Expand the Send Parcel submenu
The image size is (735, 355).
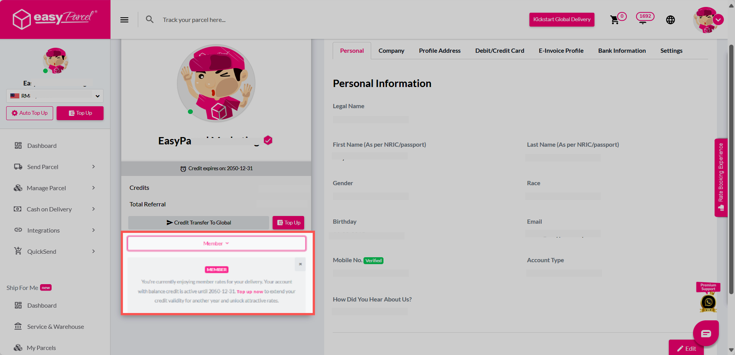pos(94,167)
